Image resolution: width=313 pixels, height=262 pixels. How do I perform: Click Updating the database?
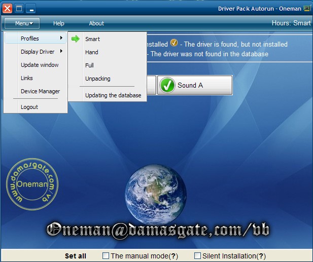(107, 95)
